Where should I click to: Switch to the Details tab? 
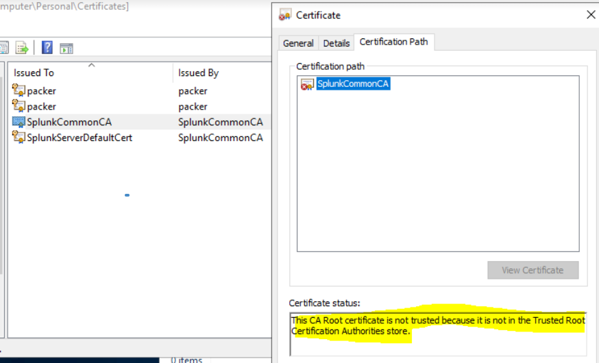337,43
